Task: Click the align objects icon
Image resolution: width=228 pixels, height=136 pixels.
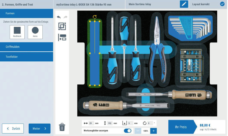Action: point(62,37)
